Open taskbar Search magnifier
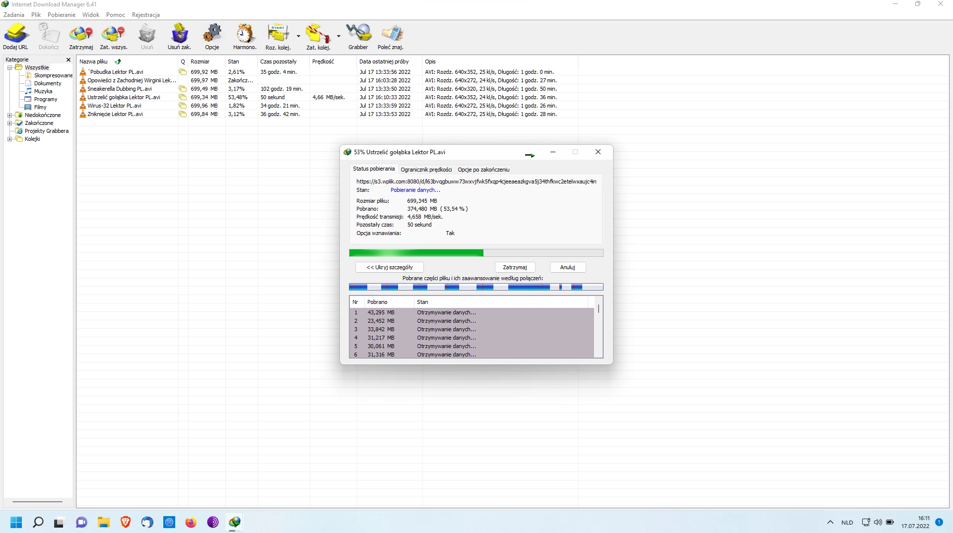 coord(38,522)
